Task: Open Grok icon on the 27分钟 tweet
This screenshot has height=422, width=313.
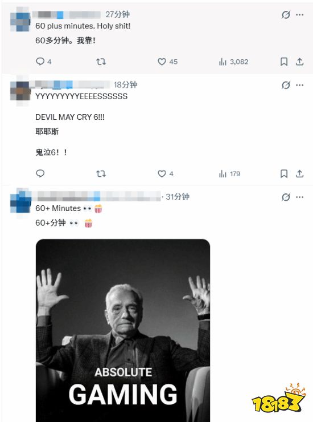Action: tap(286, 15)
